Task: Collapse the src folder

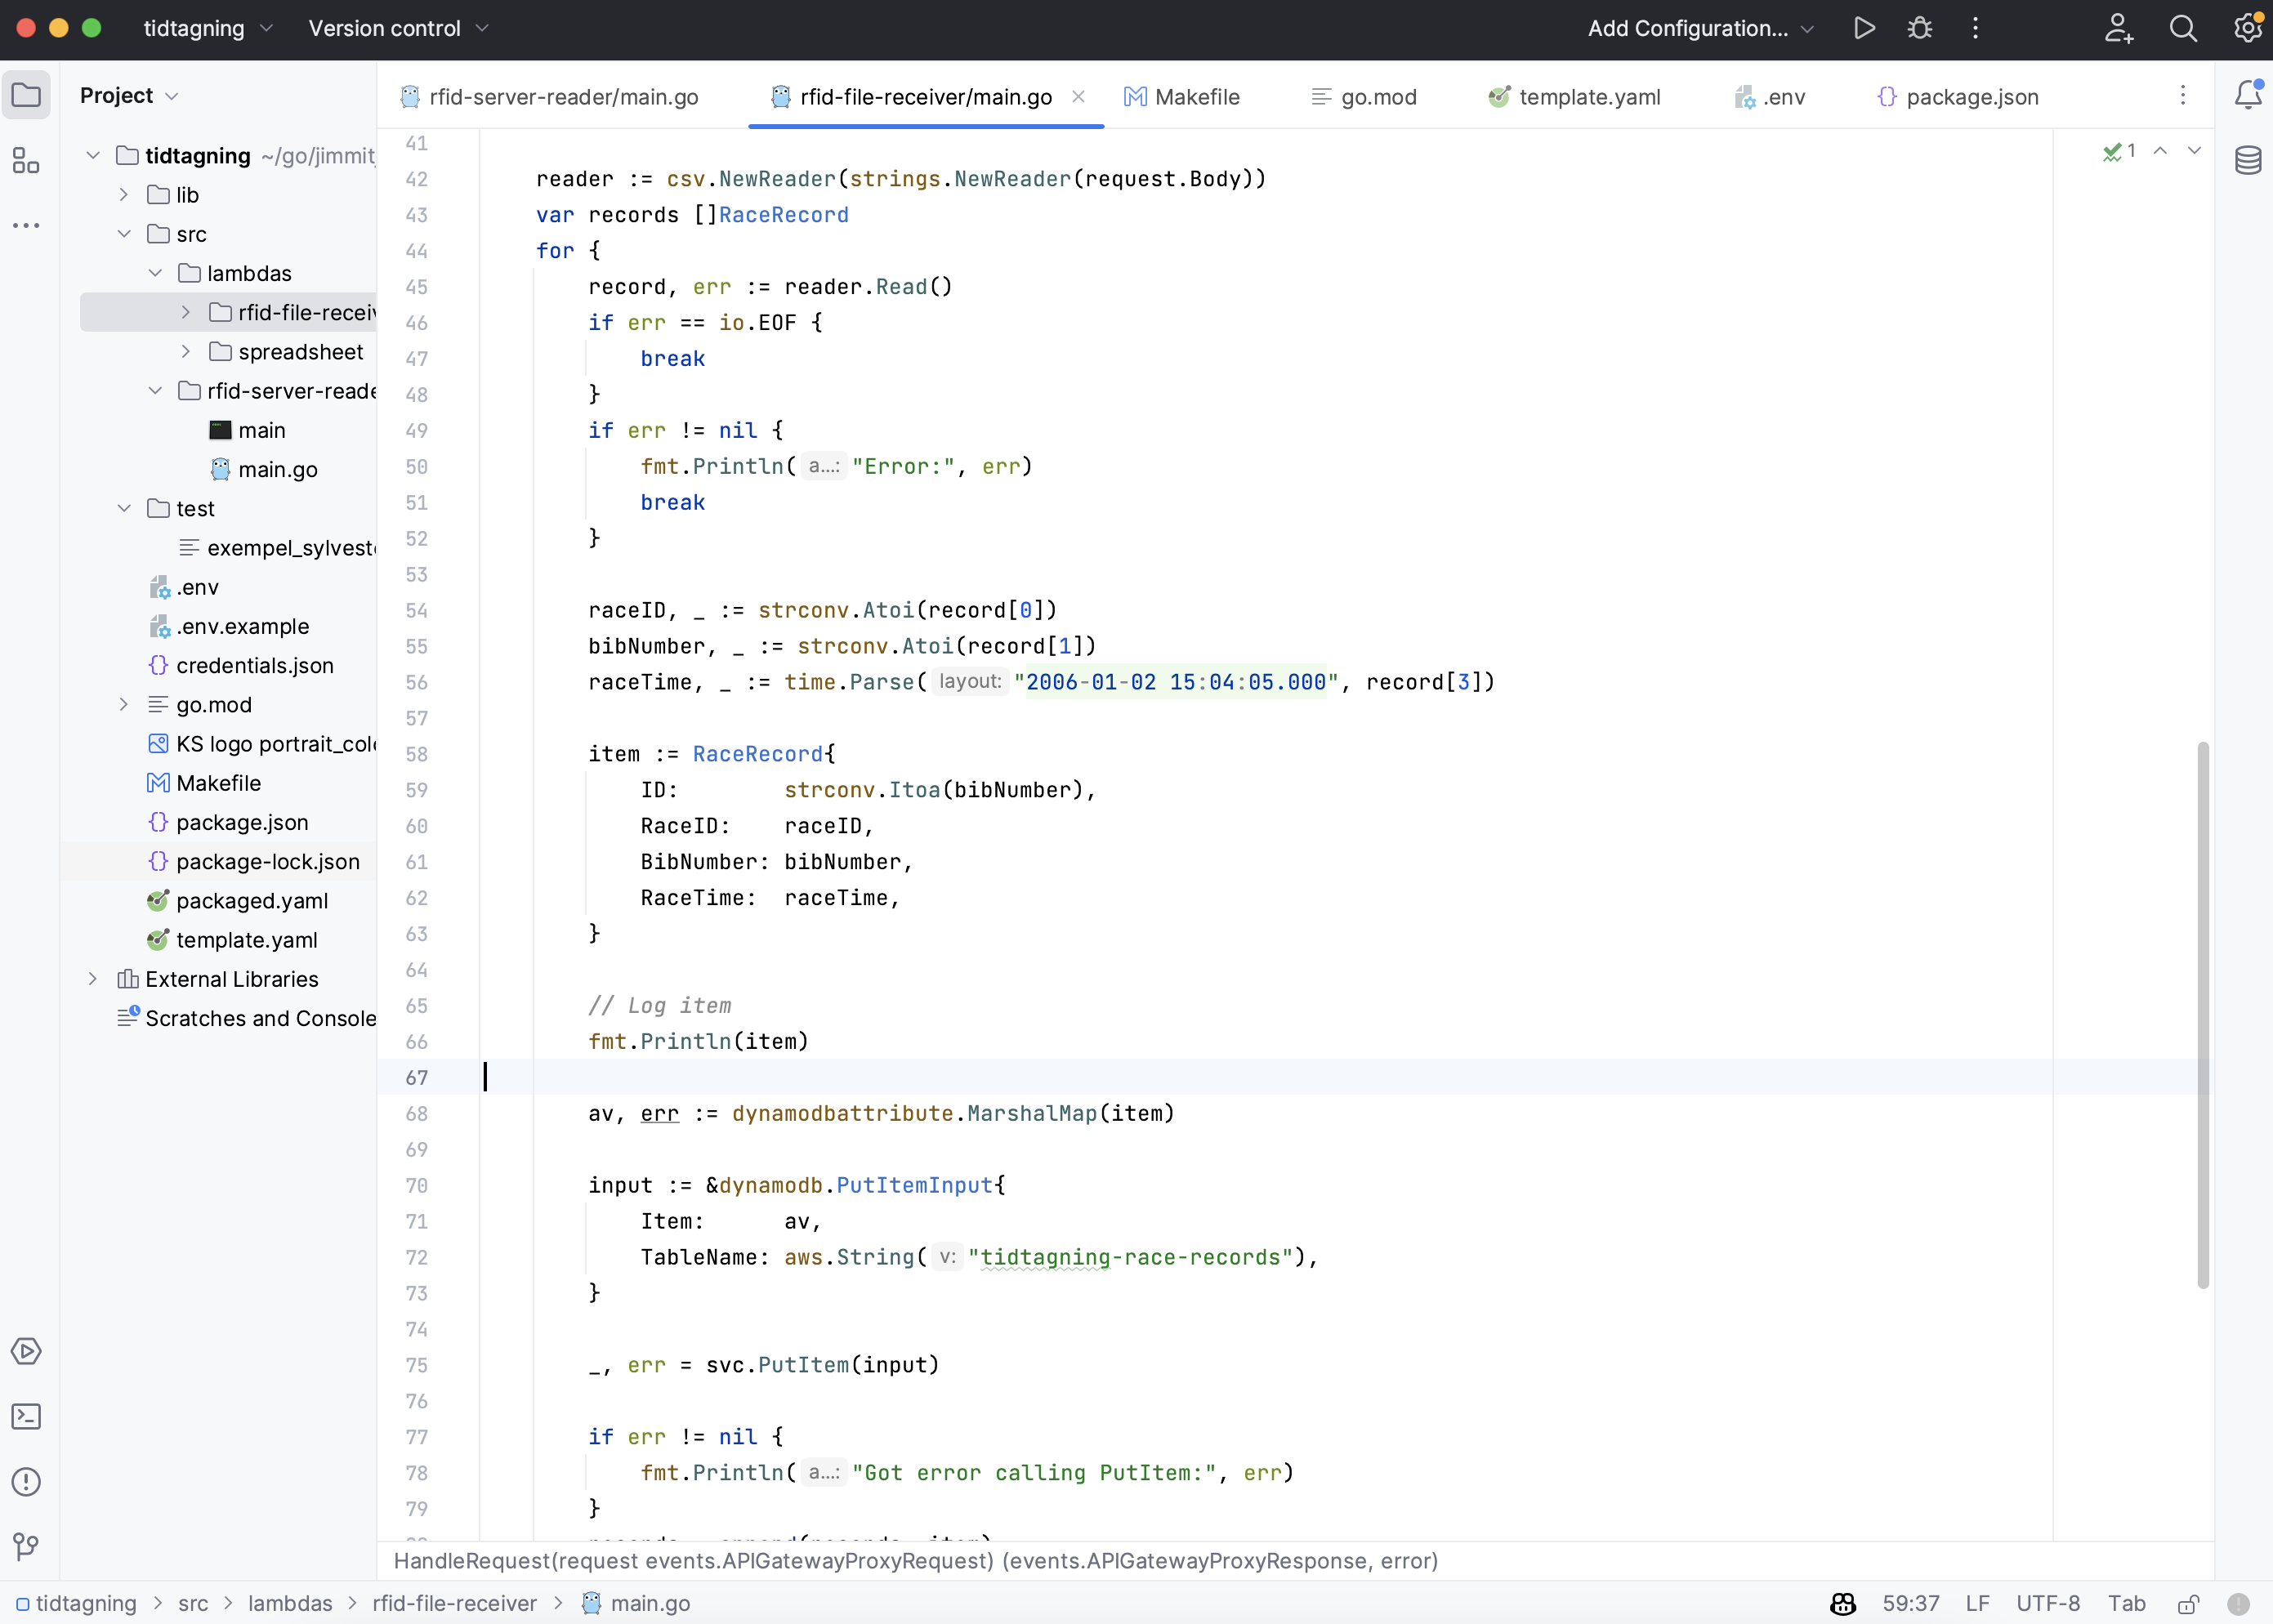Action: 124,233
